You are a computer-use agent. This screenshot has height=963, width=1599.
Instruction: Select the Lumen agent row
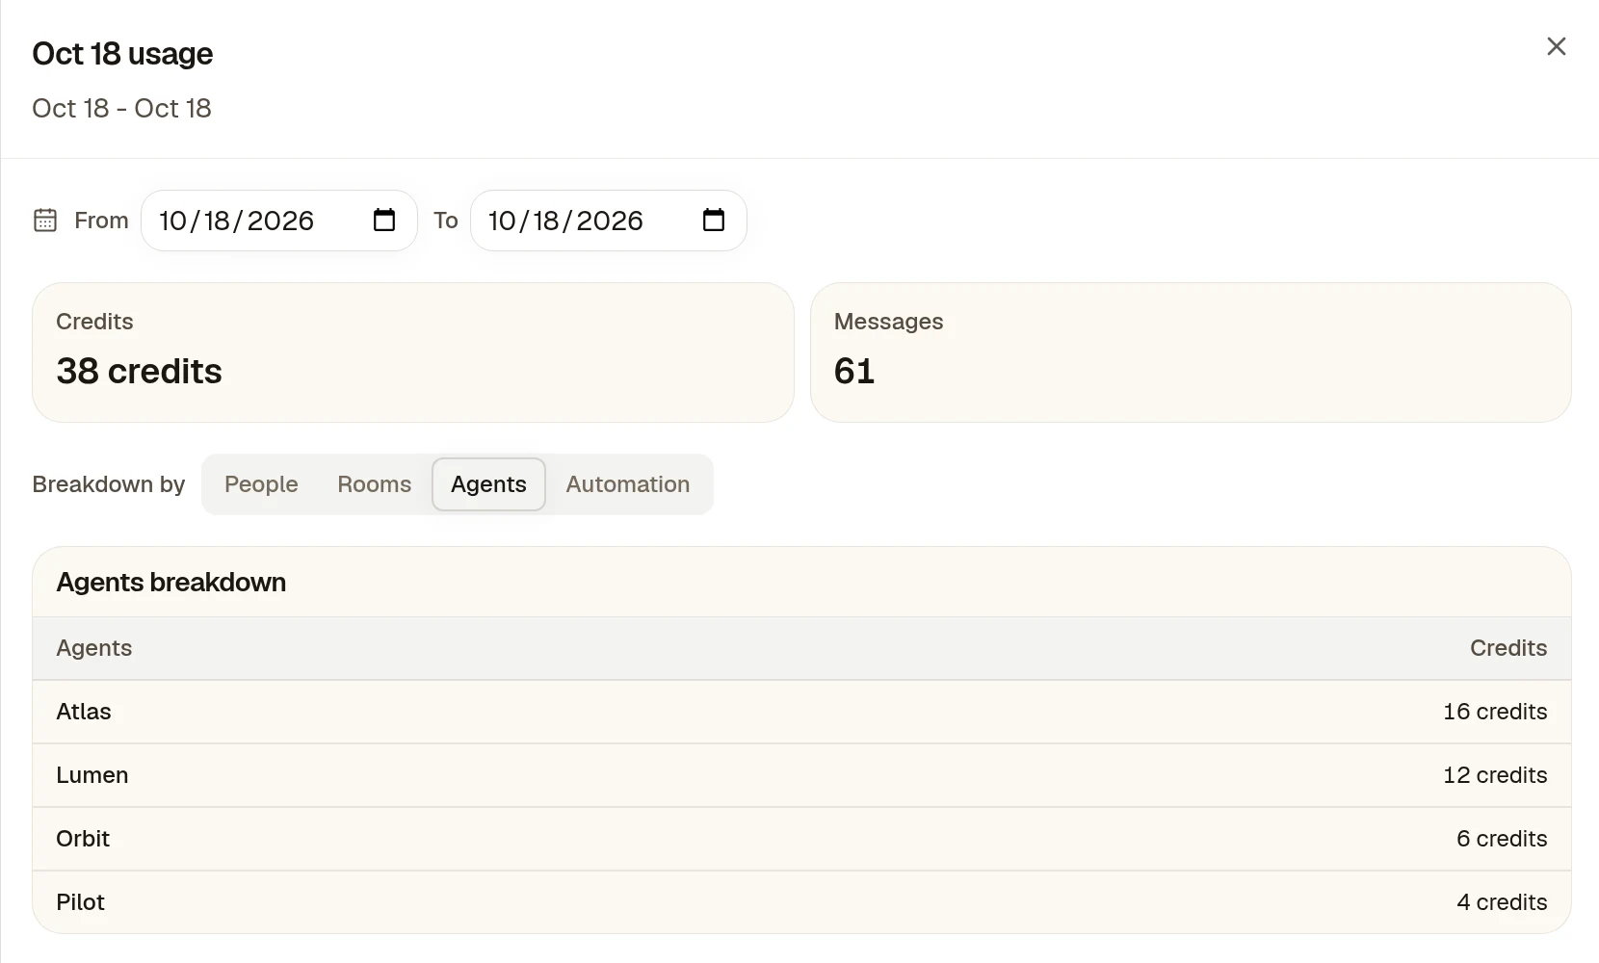coord(801,775)
